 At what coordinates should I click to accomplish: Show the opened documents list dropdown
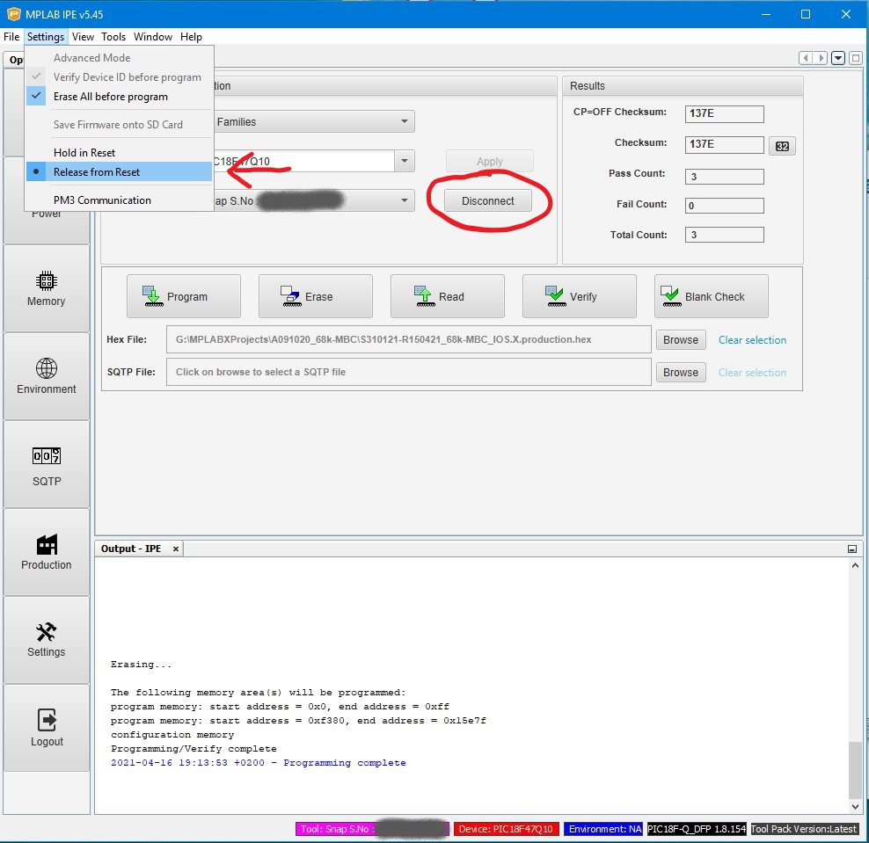(x=838, y=58)
